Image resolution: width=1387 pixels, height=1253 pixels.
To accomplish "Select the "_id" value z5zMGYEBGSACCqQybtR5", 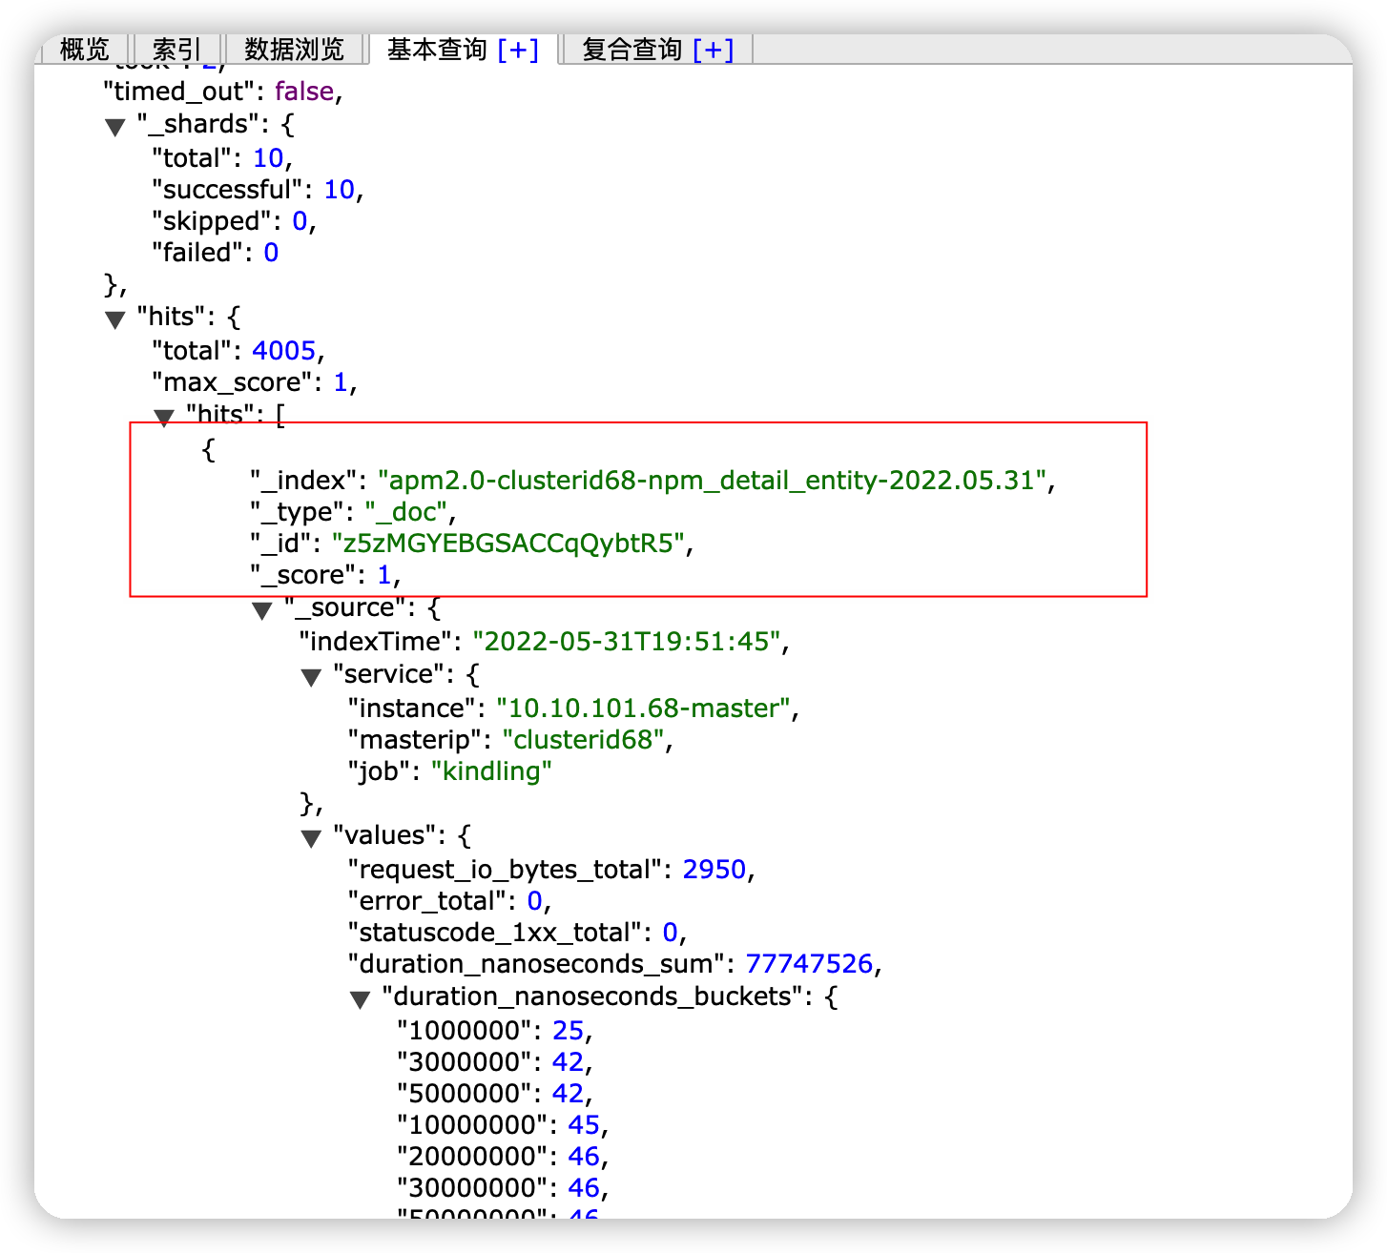I will pyautogui.click(x=508, y=544).
